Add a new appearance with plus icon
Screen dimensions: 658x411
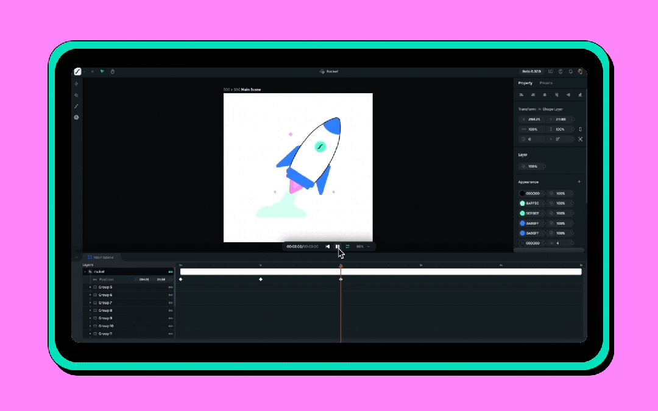579,181
